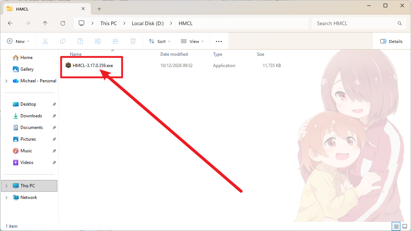Open Music quick access folder
The height and width of the screenshot is (231, 411).
pos(26,151)
